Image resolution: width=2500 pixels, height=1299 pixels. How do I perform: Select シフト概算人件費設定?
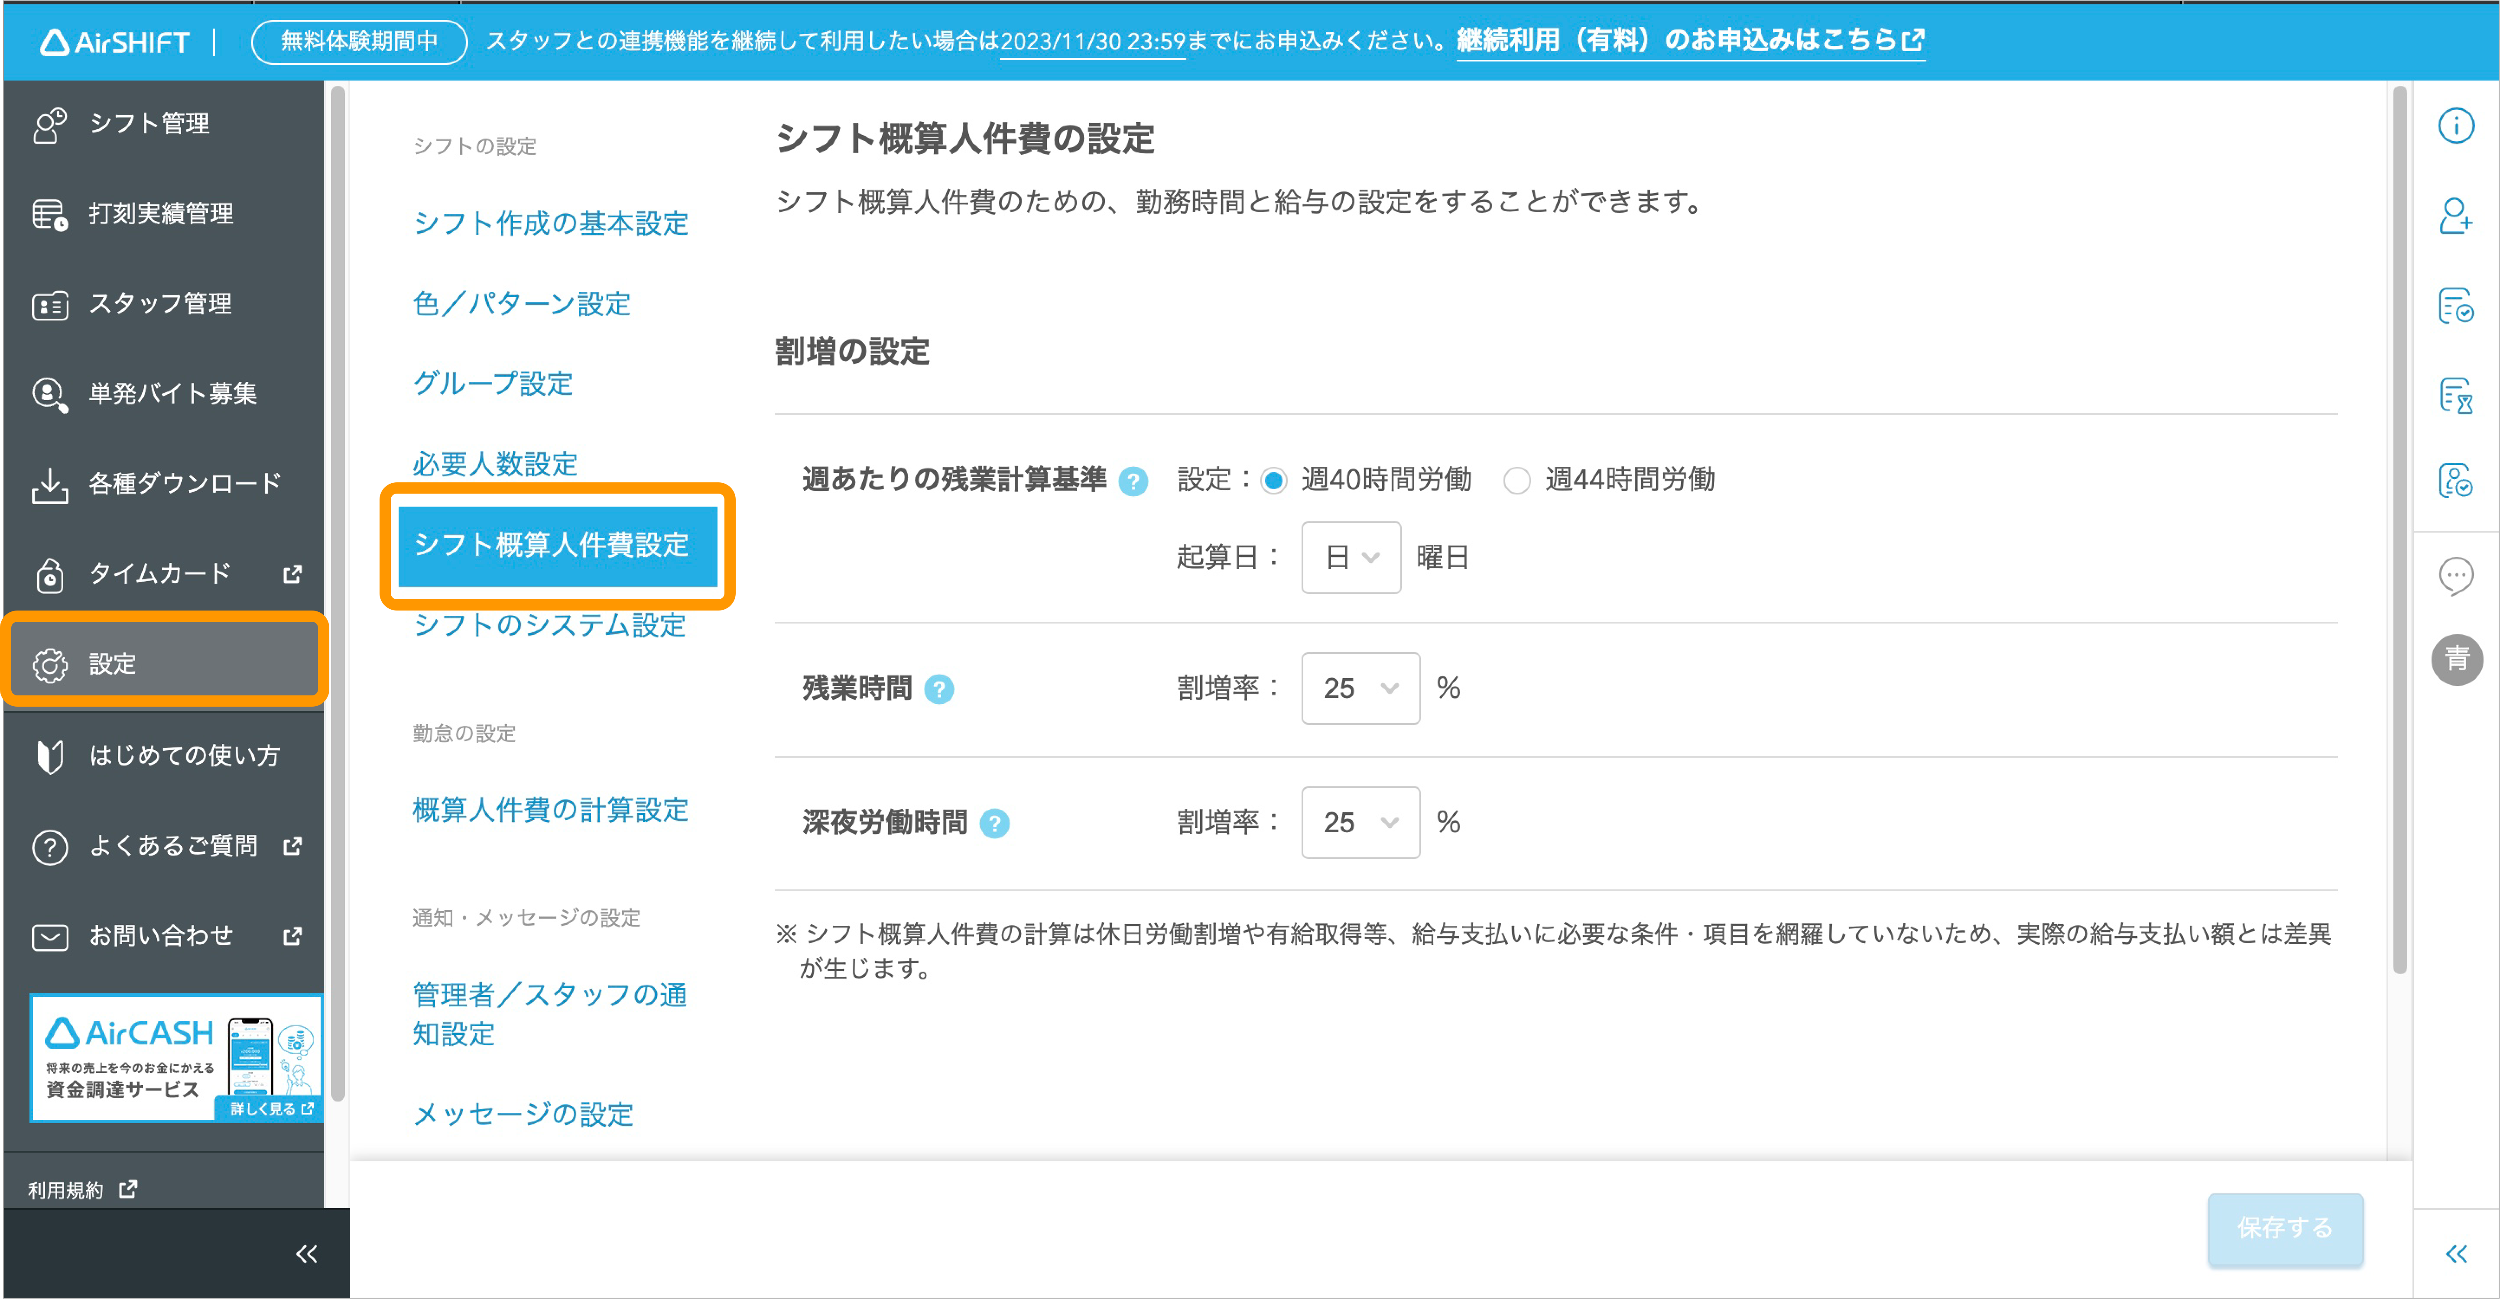click(557, 545)
